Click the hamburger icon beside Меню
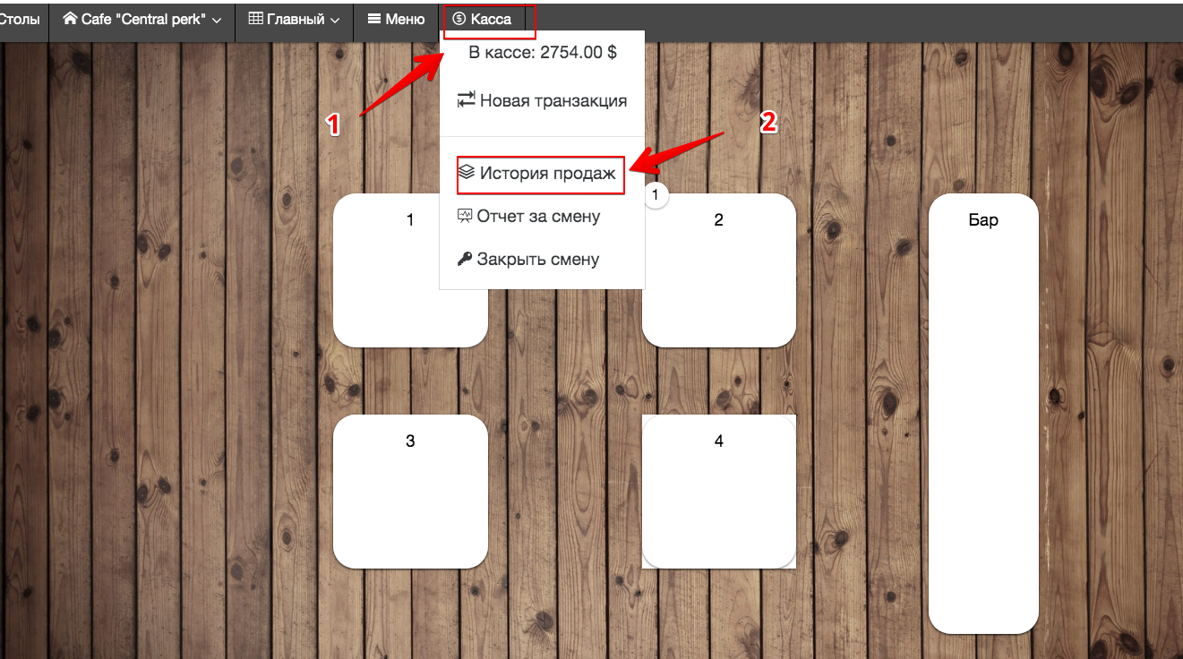1183x659 pixels. pos(374,19)
